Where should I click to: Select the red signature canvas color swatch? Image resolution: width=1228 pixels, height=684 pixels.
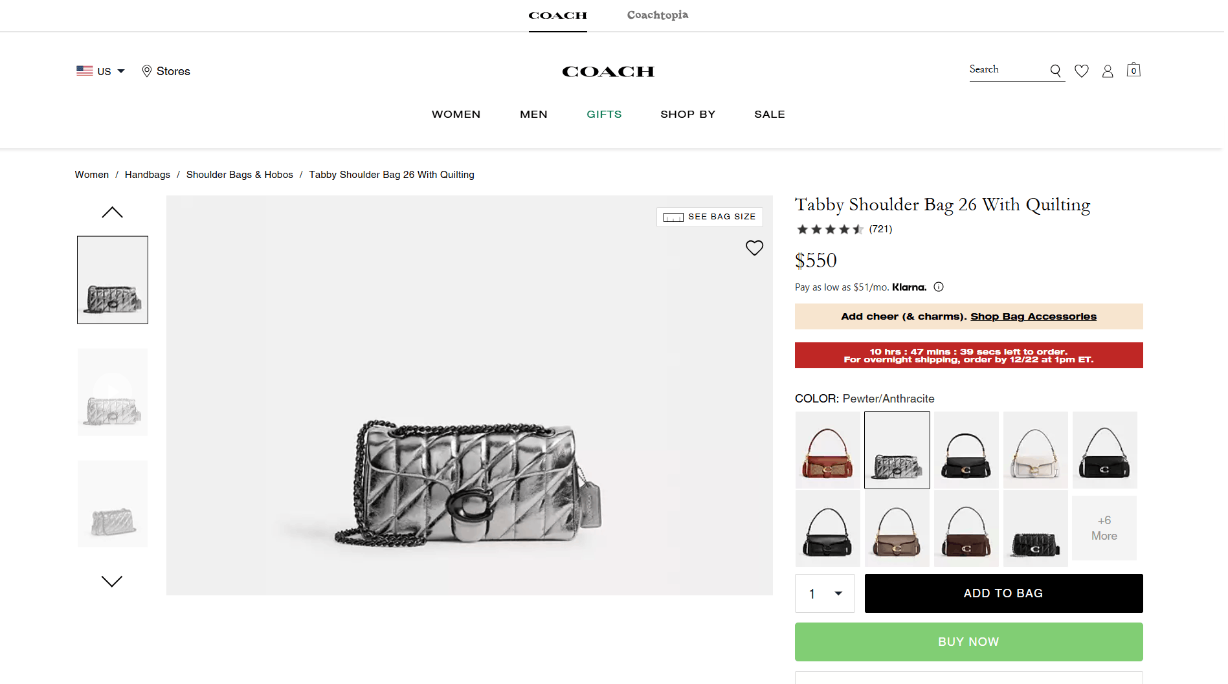point(827,450)
